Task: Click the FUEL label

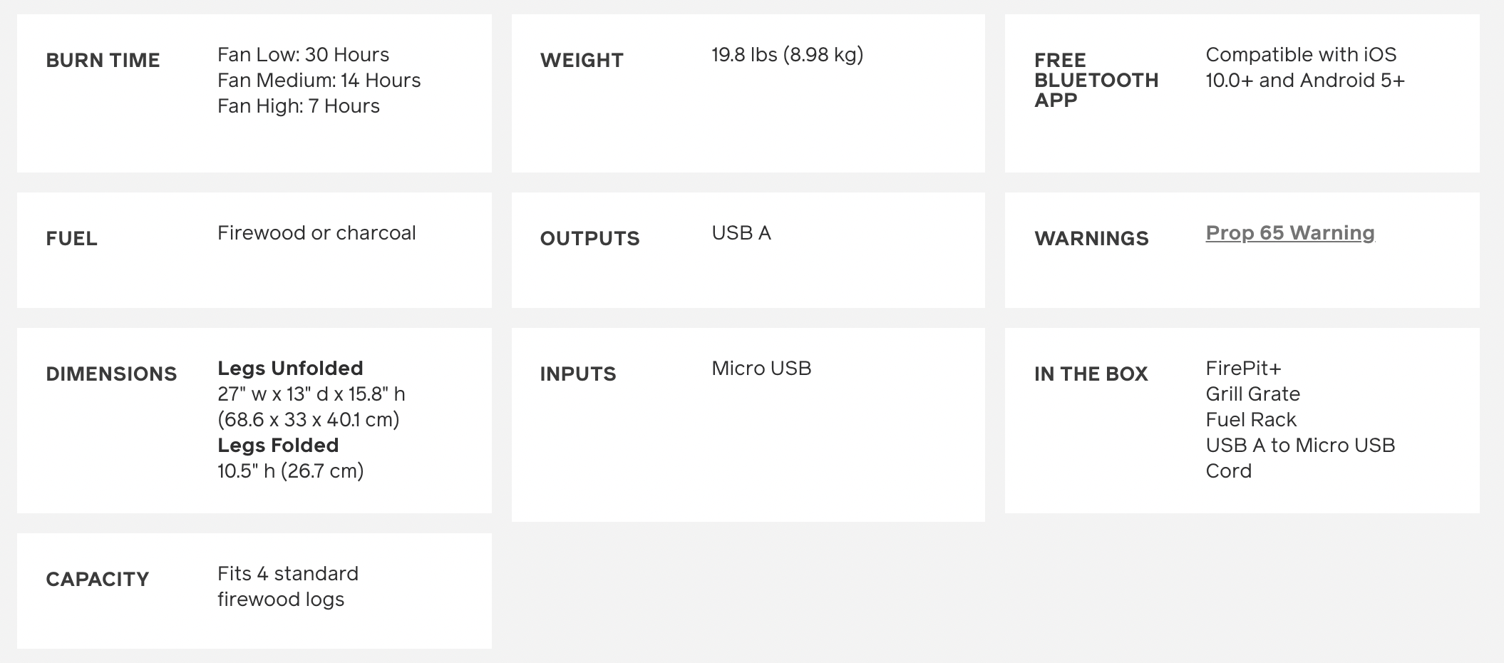Action: coord(71,239)
